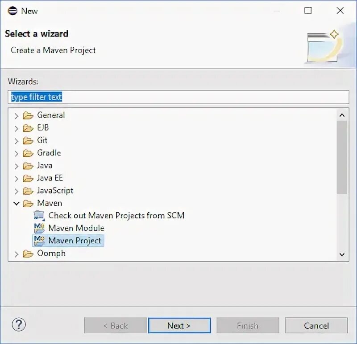
Task: Click the Eclipse logo in title bar
Action: tap(12, 11)
